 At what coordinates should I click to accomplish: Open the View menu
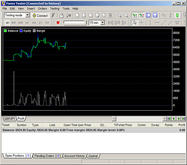pos(21,9)
